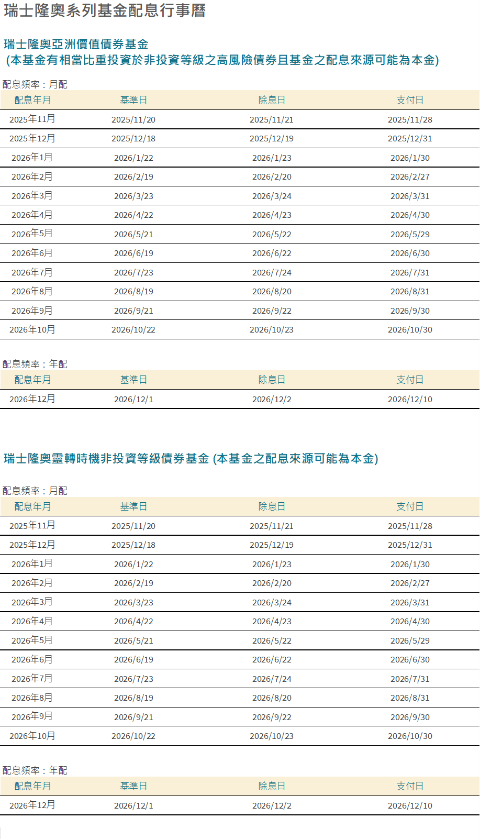The width and height of the screenshot is (480, 840).
Task: Click 2026/12/1 record date in 靈轉時機 fund yearly table
Action: [133, 806]
